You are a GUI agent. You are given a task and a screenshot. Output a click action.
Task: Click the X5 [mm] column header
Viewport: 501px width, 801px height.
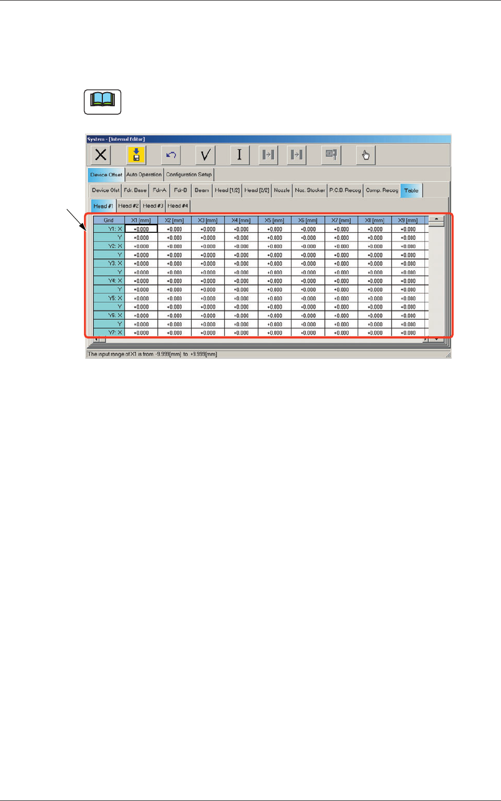pos(275,220)
